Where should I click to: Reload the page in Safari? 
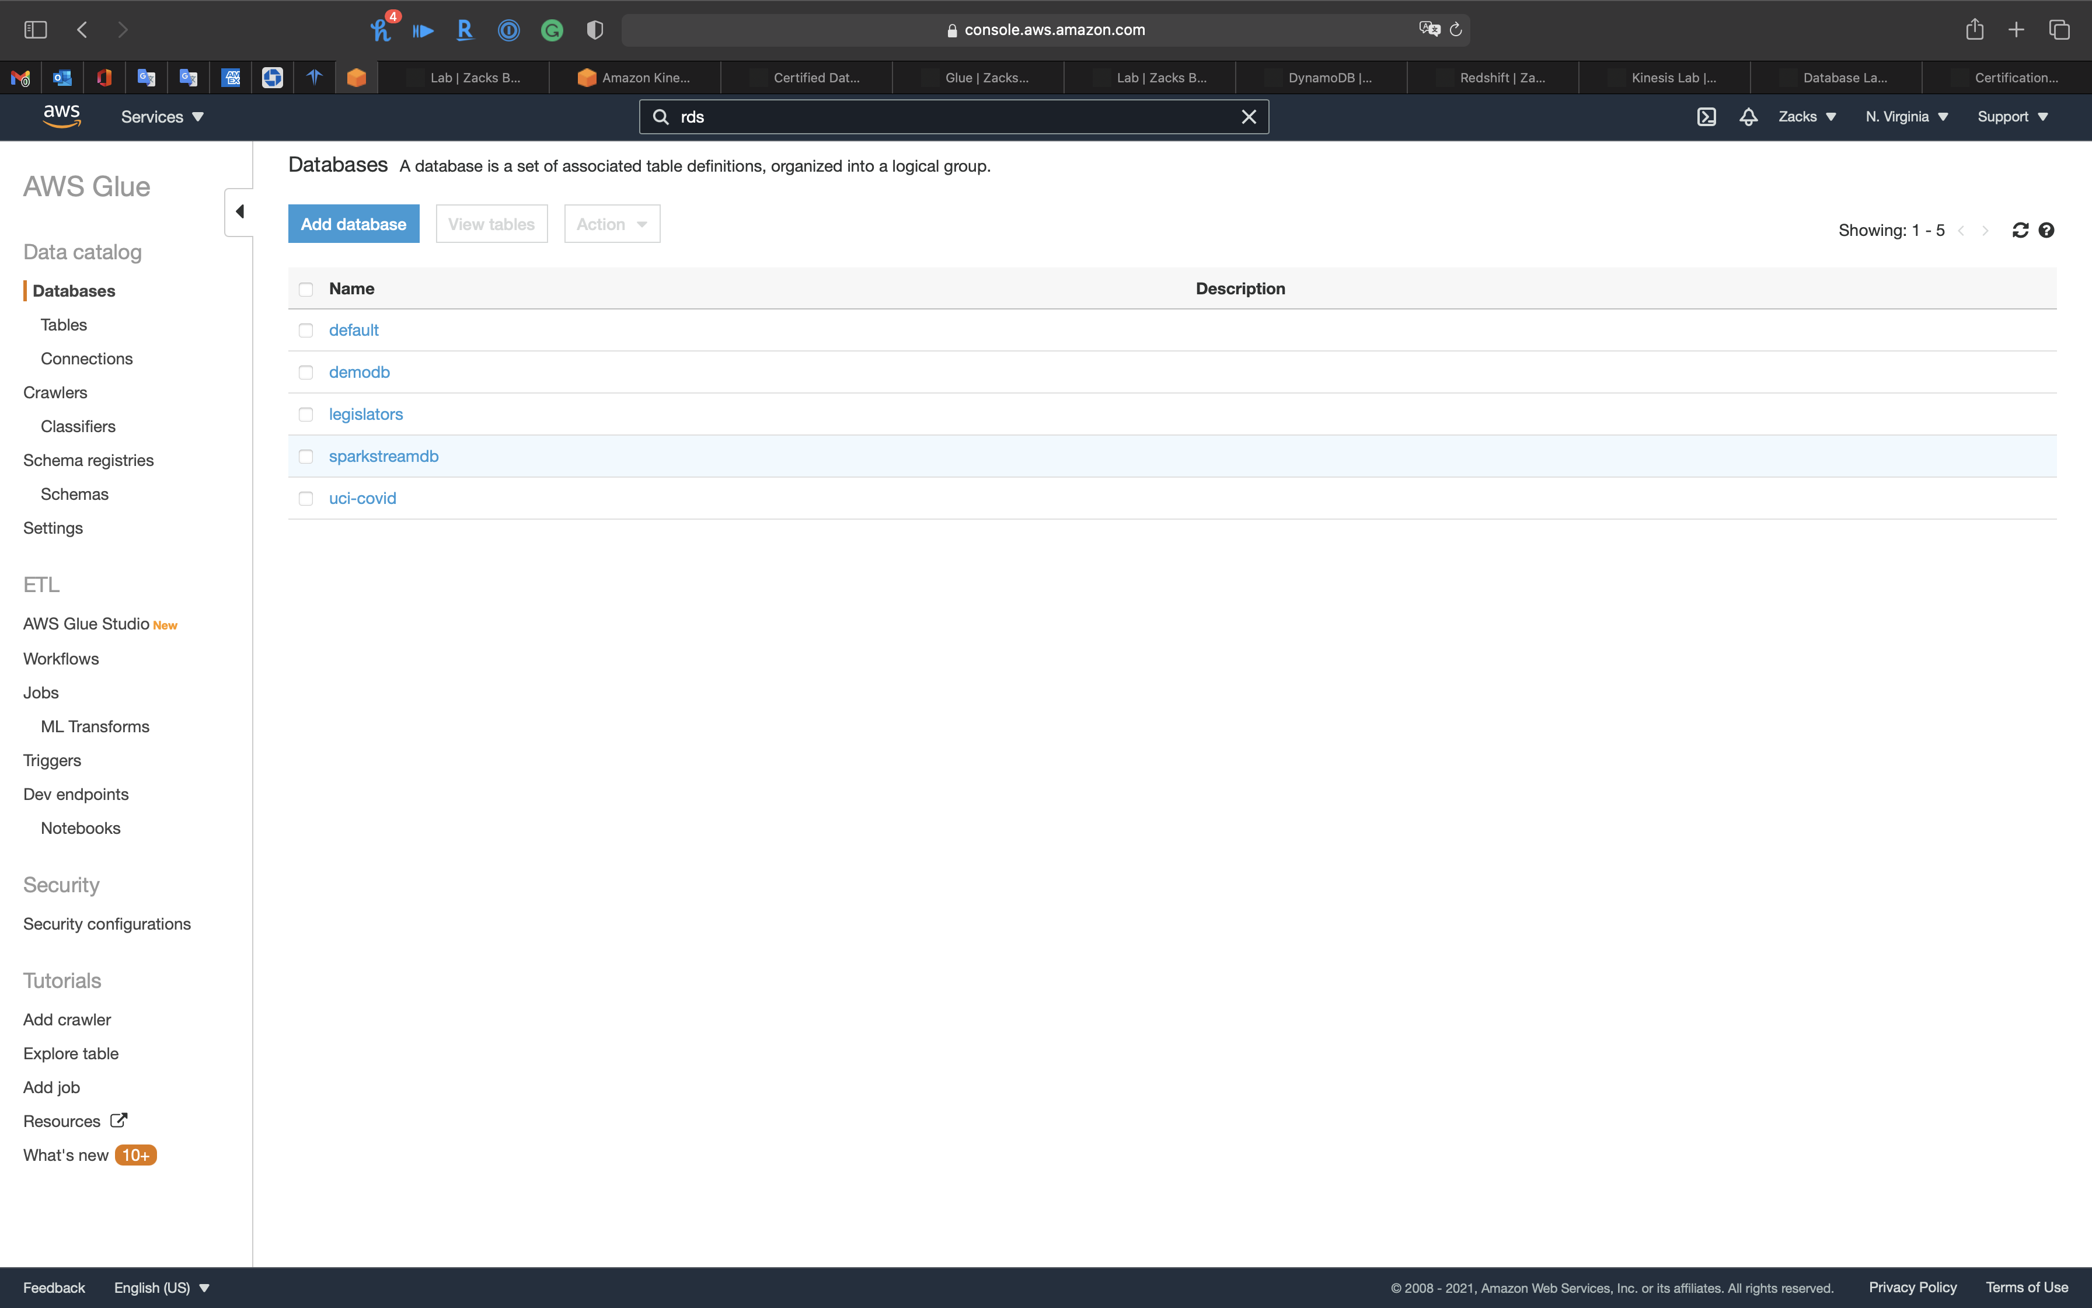pyautogui.click(x=1456, y=29)
